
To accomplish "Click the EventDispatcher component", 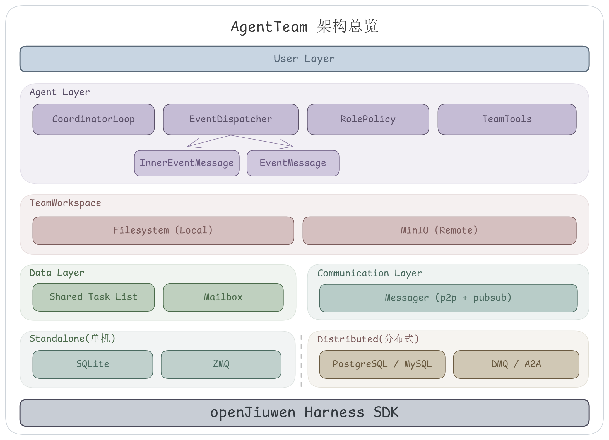I will click(230, 119).
